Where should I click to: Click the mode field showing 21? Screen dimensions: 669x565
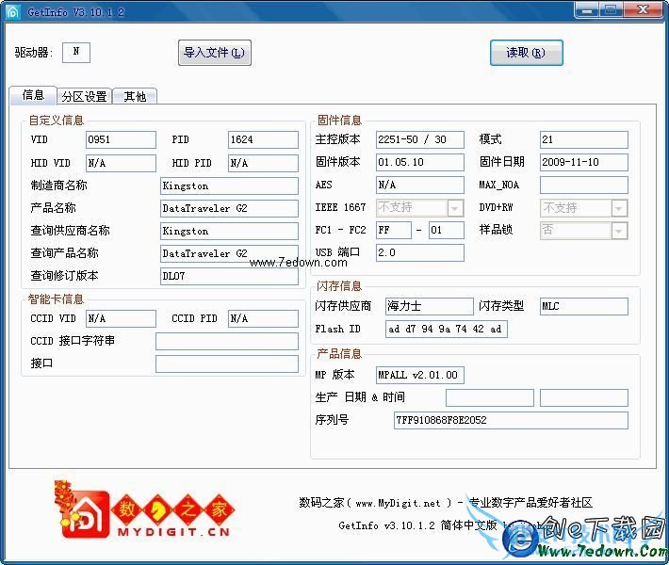(x=584, y=140)
